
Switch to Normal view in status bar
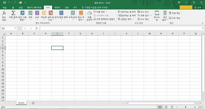coord(160,107)
